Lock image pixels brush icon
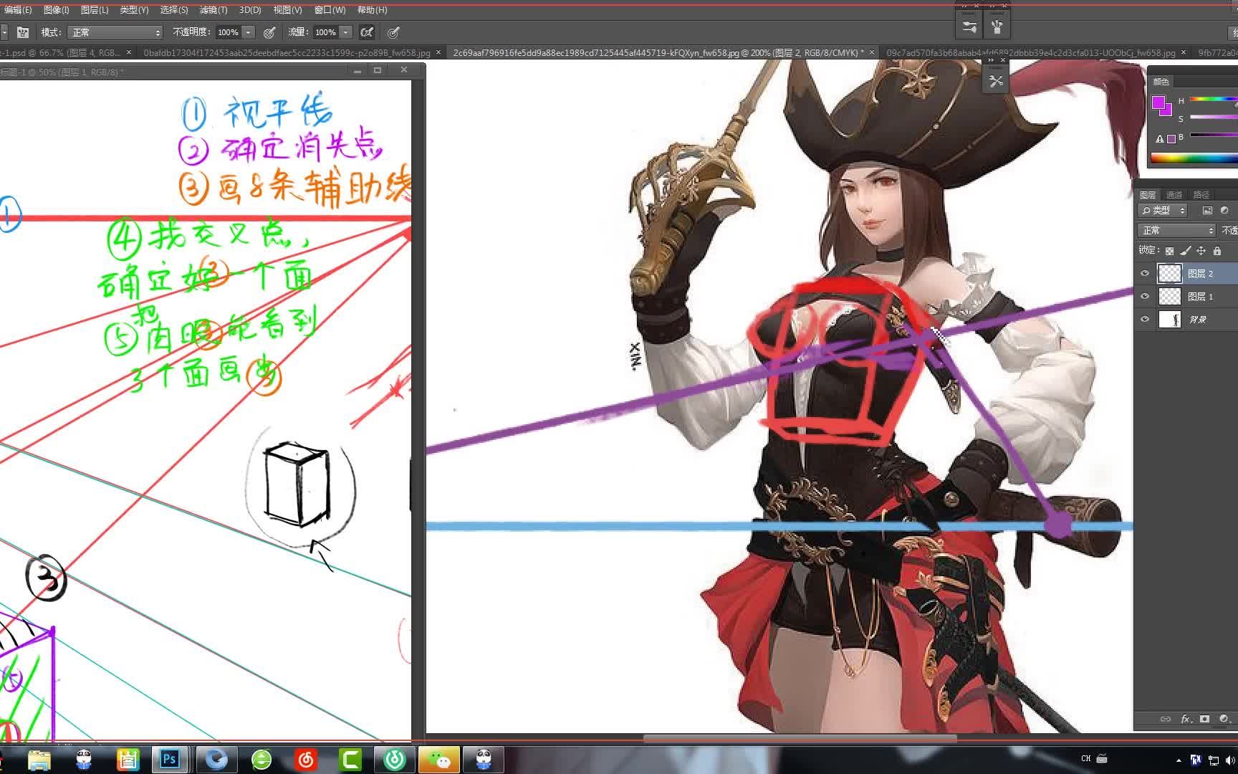The width and height of the screenshot is (1238, 774). tap(1185, 251)
